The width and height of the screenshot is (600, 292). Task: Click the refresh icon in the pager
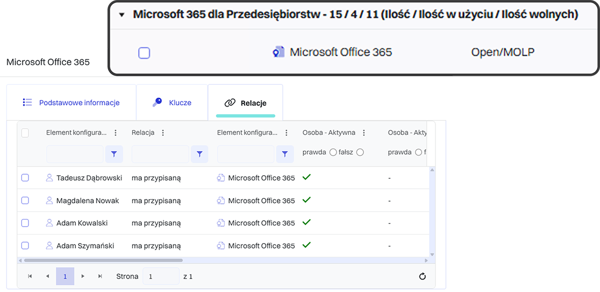(x=422, y=277)
